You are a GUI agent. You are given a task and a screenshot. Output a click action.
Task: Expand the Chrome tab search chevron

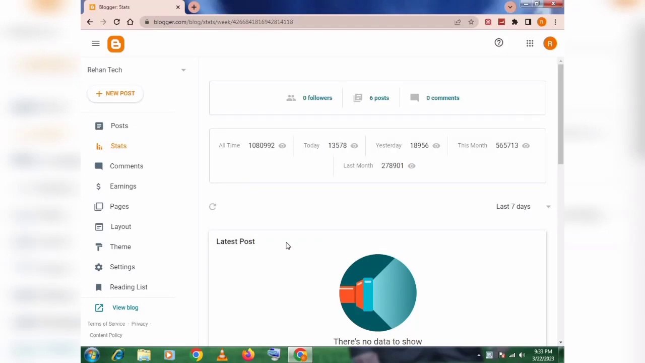point(510,7)
